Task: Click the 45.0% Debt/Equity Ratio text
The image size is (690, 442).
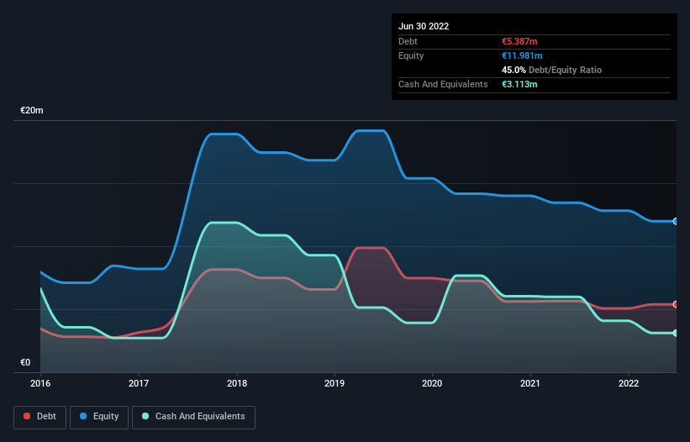Action: (552, 70)
